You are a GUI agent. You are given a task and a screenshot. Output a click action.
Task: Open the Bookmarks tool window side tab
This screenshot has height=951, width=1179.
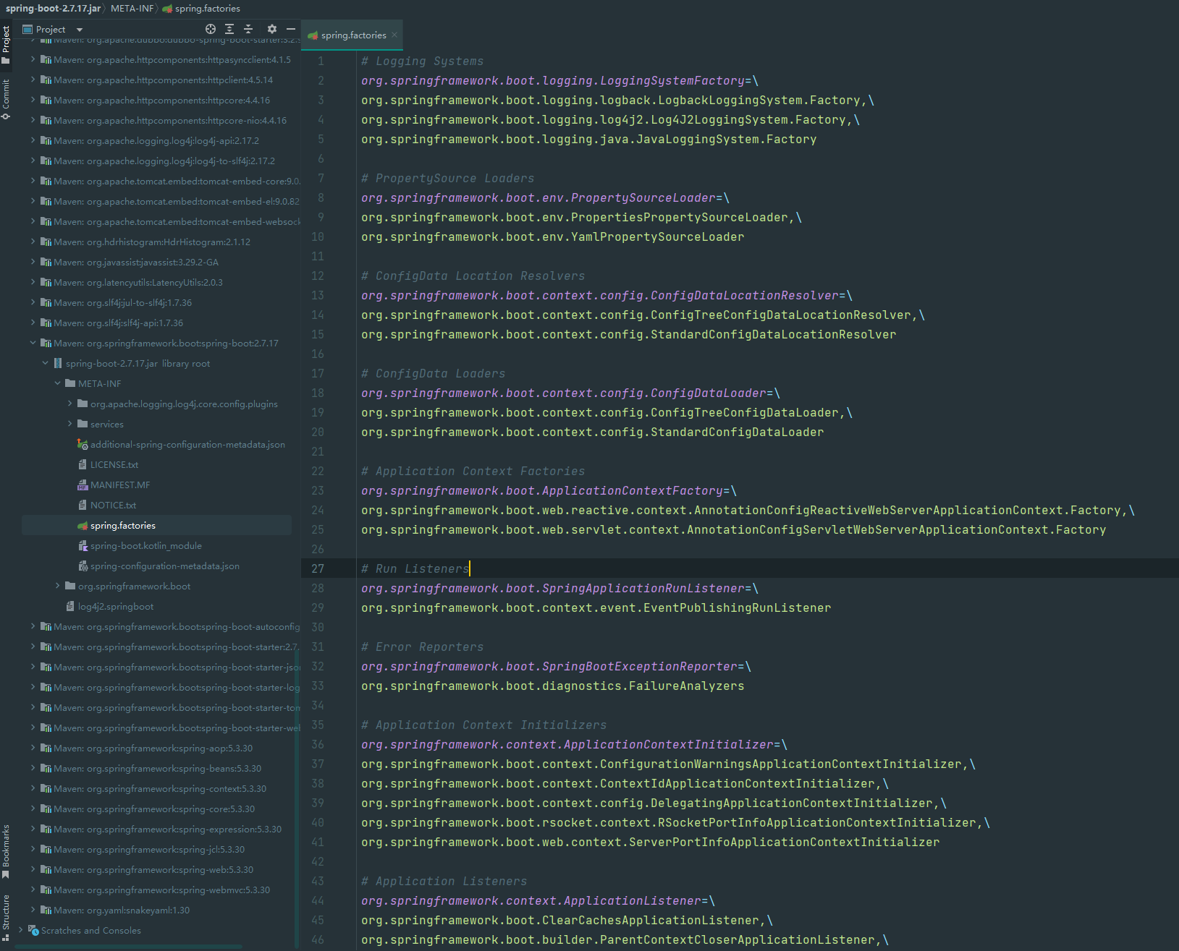[6, 851]
